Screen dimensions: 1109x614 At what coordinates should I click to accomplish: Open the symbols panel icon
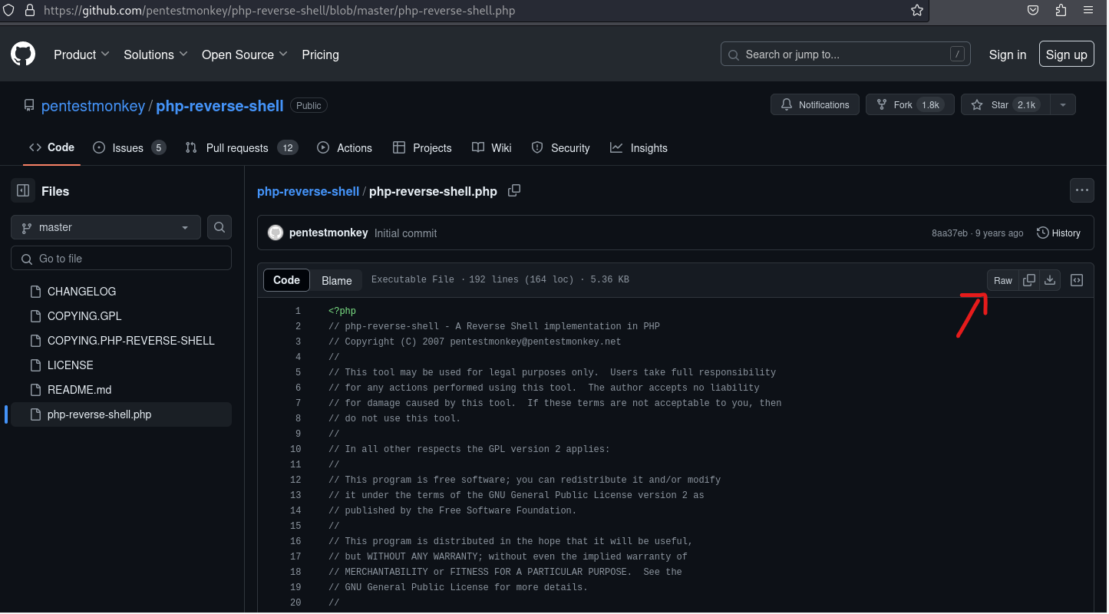coord(1077,280)
